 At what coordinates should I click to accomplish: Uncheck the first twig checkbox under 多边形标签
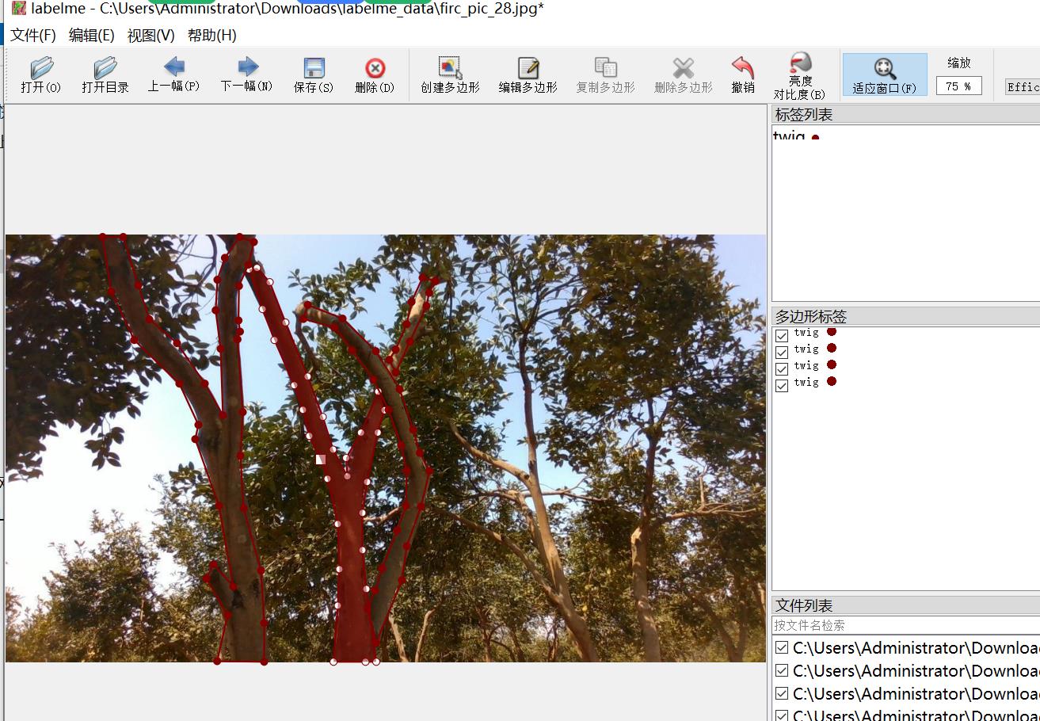782,335
